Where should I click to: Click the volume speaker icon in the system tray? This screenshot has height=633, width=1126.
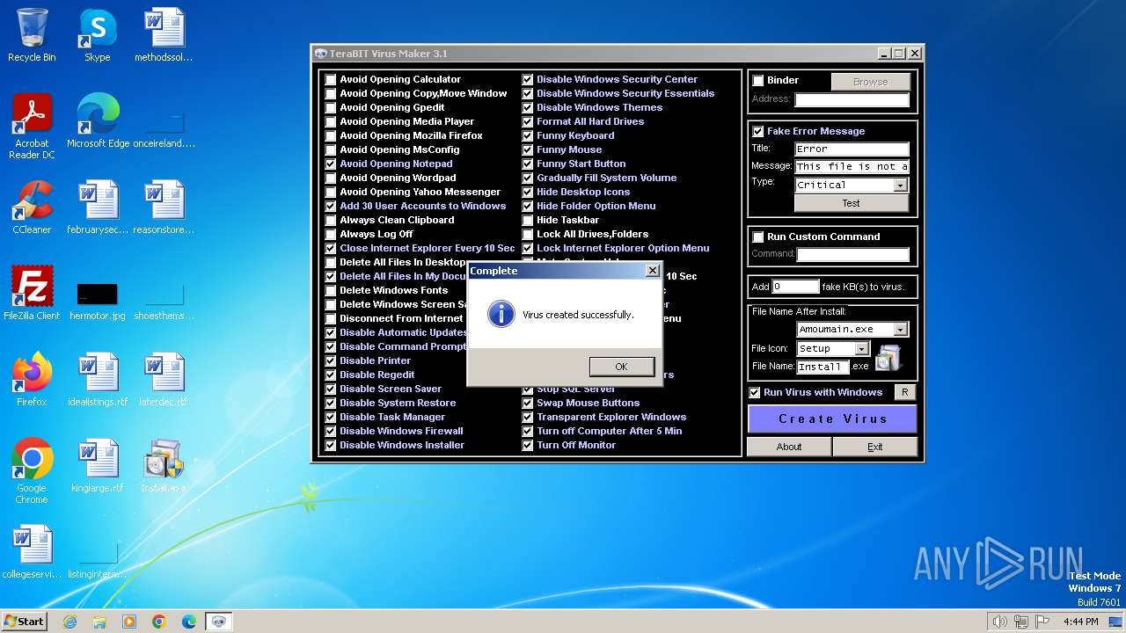(999, 622)
